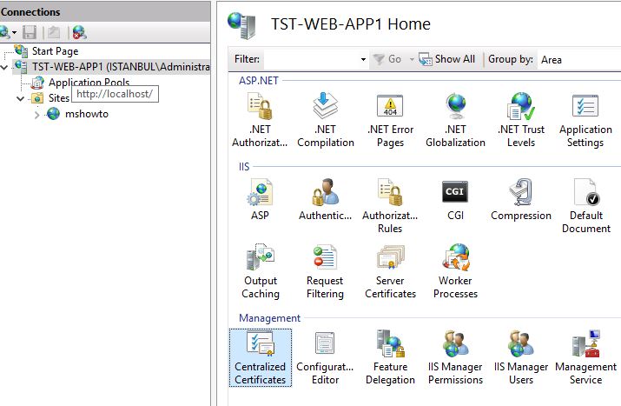Click the Delete connection toolbar icon

[79, 32]
